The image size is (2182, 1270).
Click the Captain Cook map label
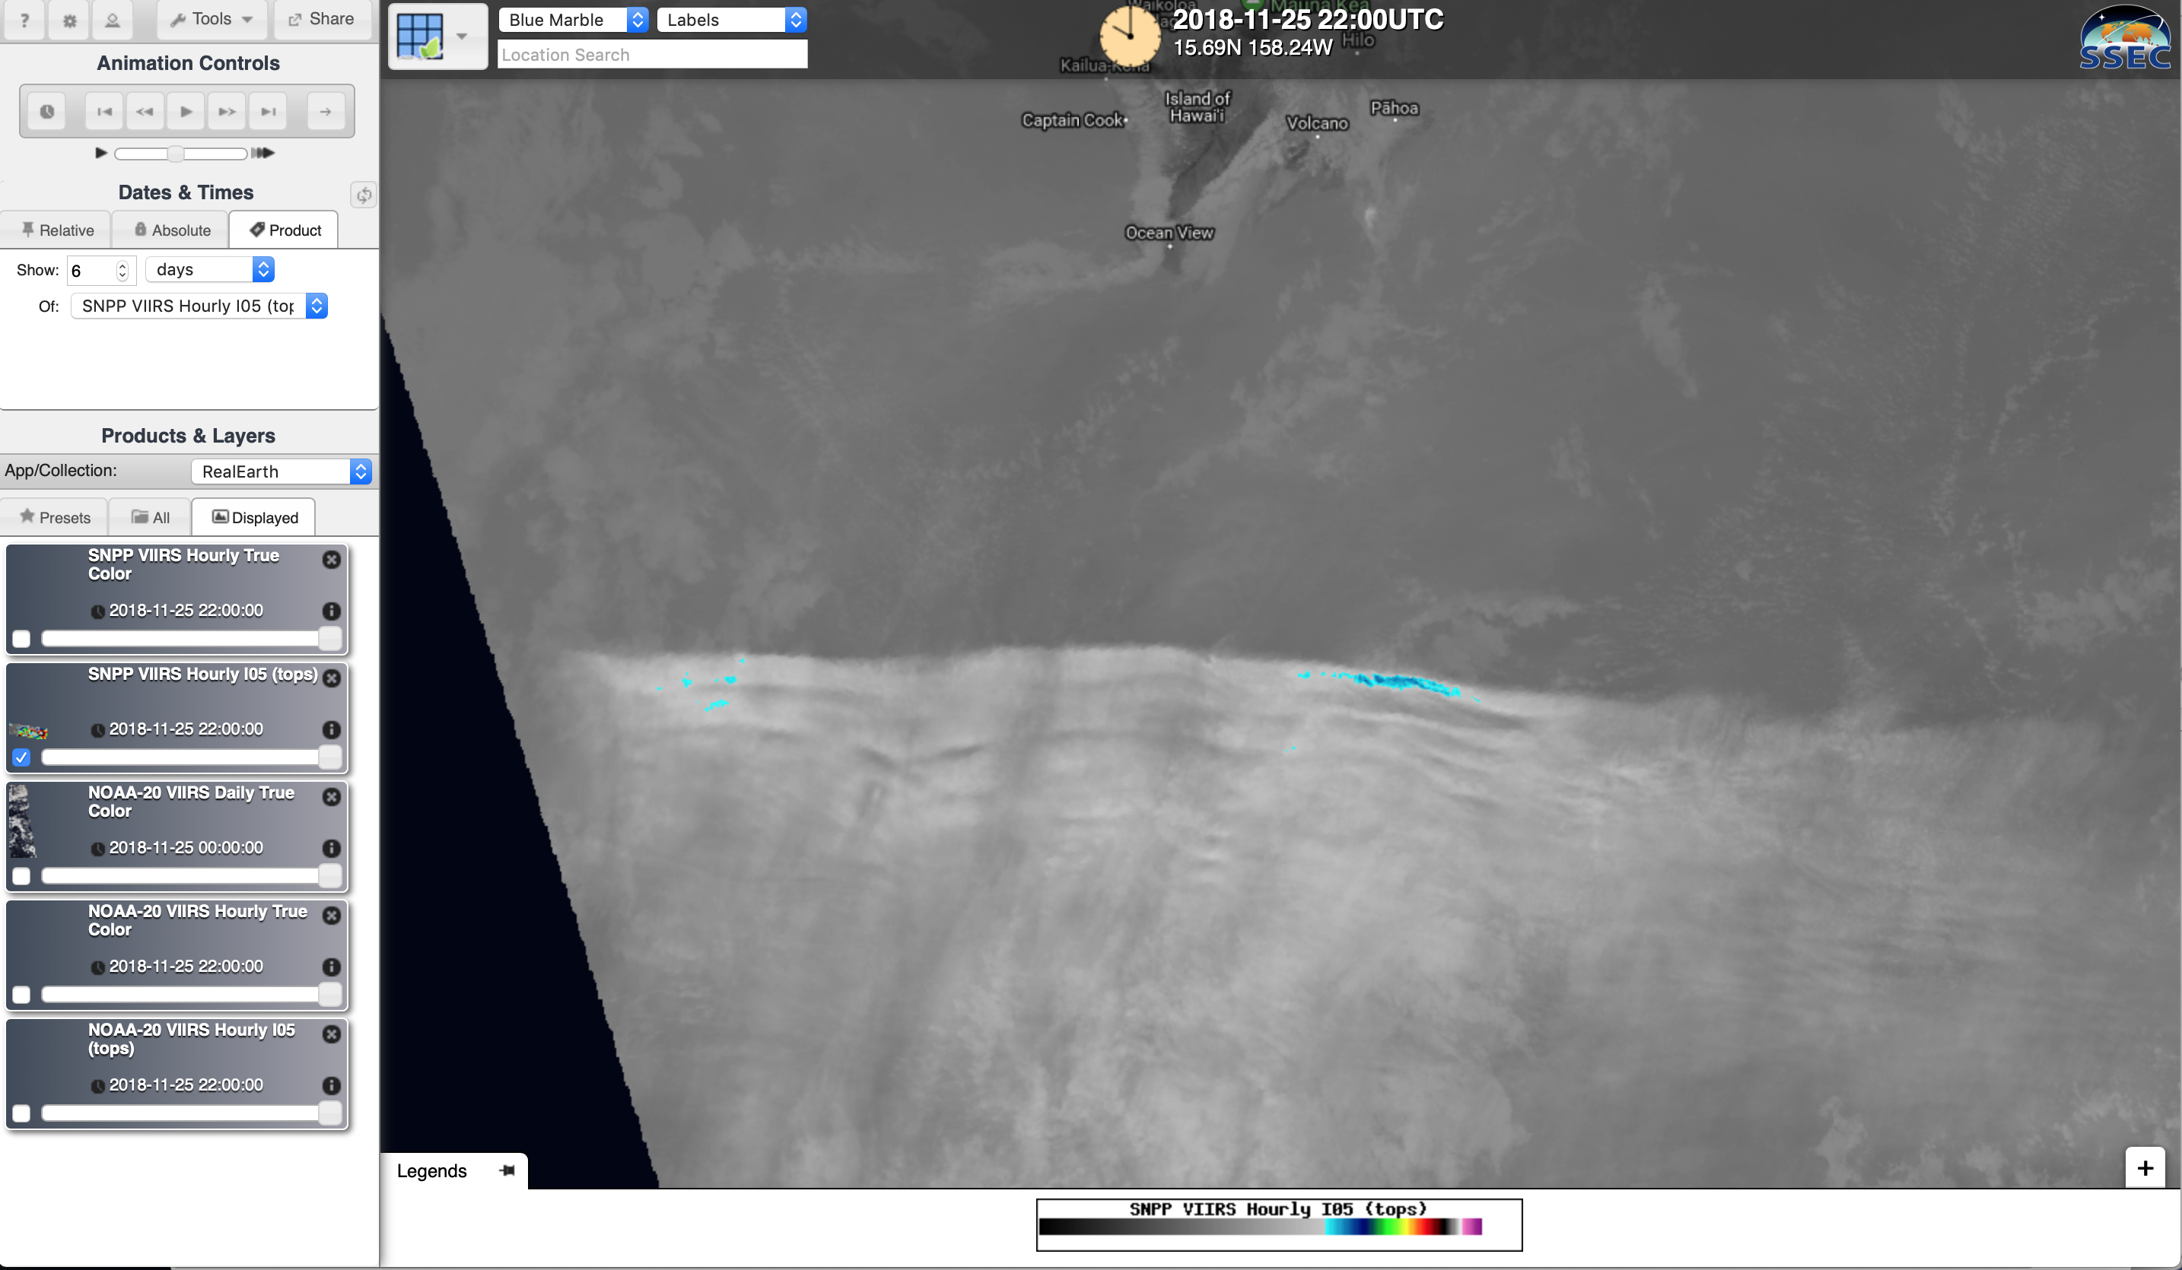[x=1072, y=119]
